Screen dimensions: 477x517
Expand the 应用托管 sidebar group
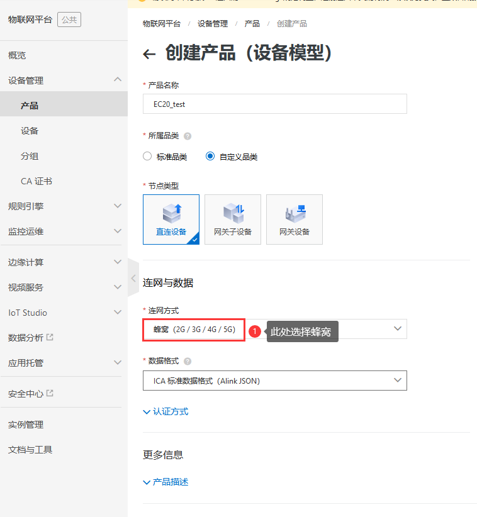pos(118,363)
